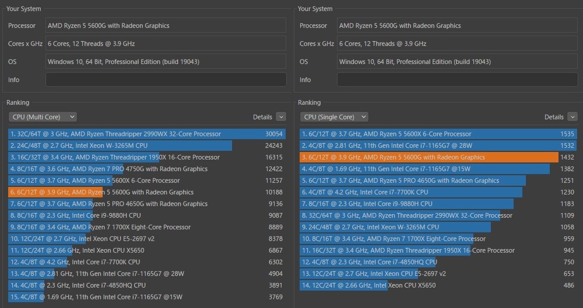Viewport: 583px width, 308px height.
Task: Expand Details arrow in the Single Core ranking
Action: tap(573, 117)
